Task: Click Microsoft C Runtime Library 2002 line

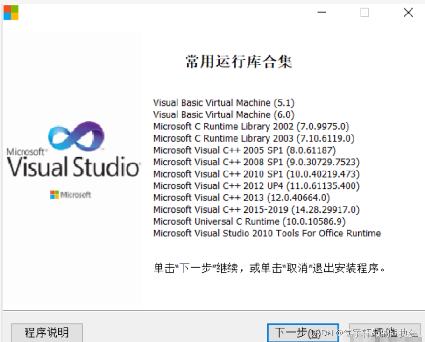Action: click(251, 127)
